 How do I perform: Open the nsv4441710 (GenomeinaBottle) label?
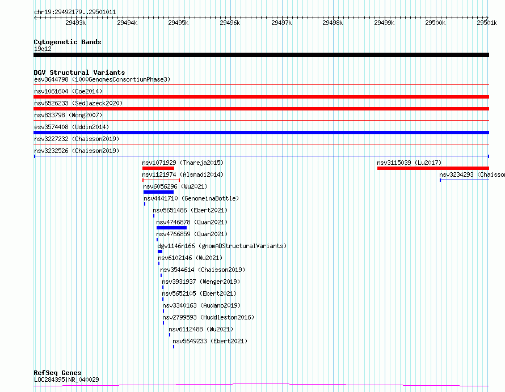[x=191, y=198]
